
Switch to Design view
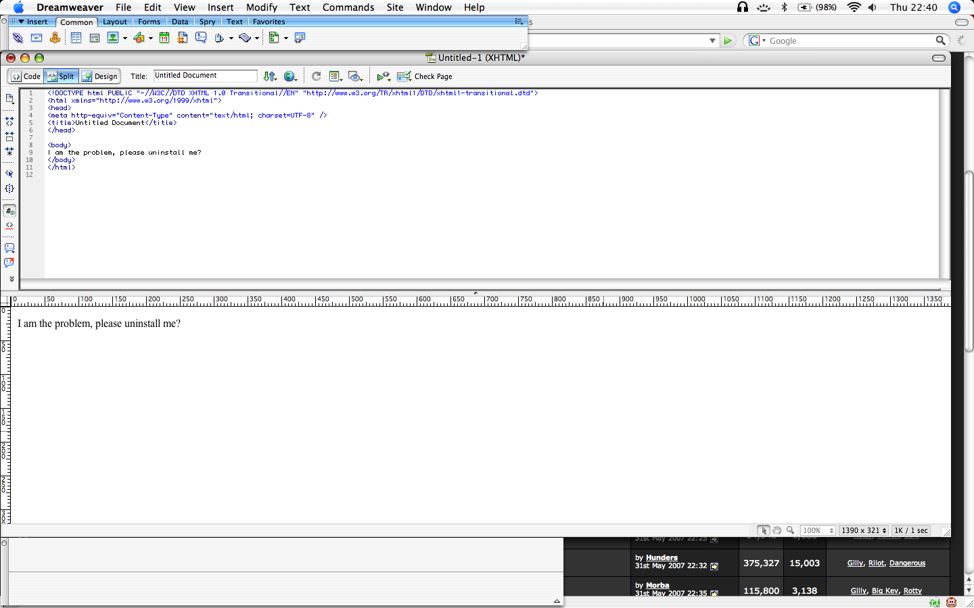point(99,76)
